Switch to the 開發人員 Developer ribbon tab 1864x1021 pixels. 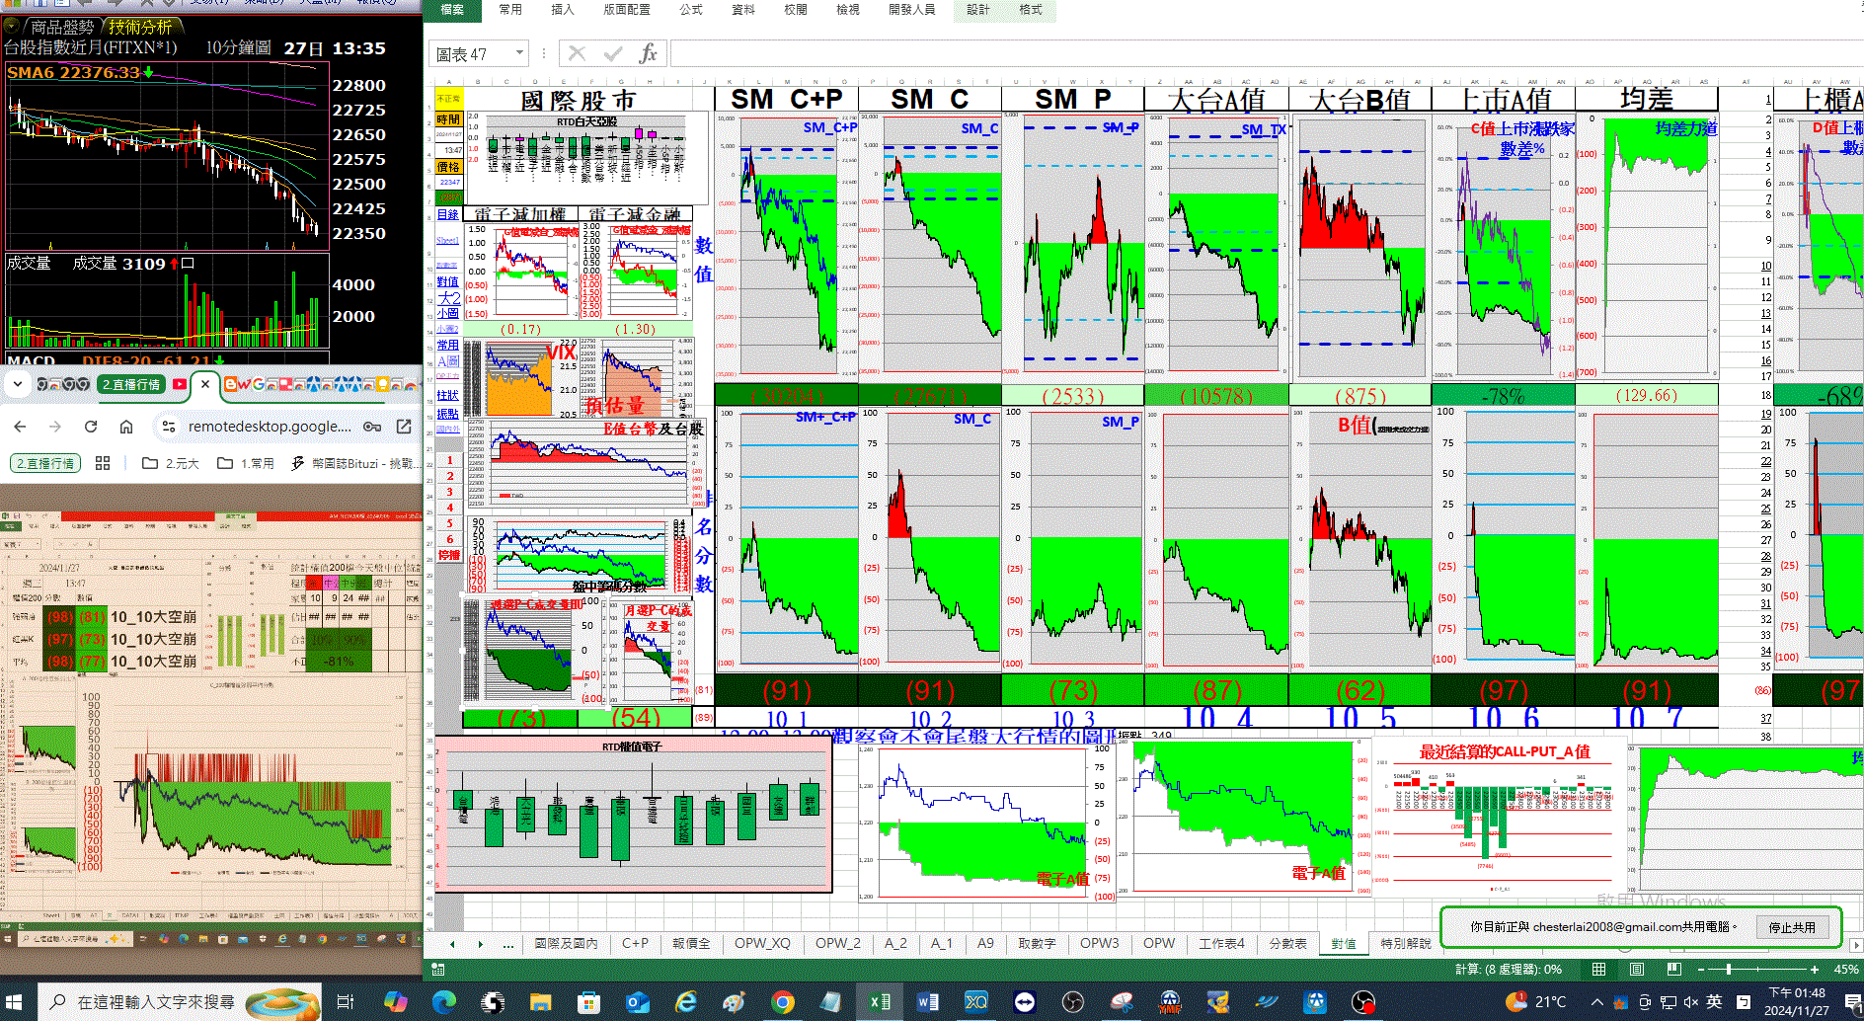[x=911, y=10]
